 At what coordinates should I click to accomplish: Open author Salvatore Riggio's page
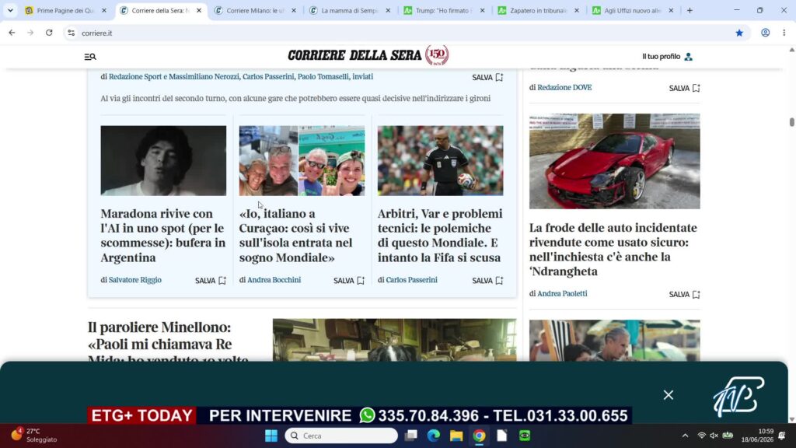(x=135, y=280)
